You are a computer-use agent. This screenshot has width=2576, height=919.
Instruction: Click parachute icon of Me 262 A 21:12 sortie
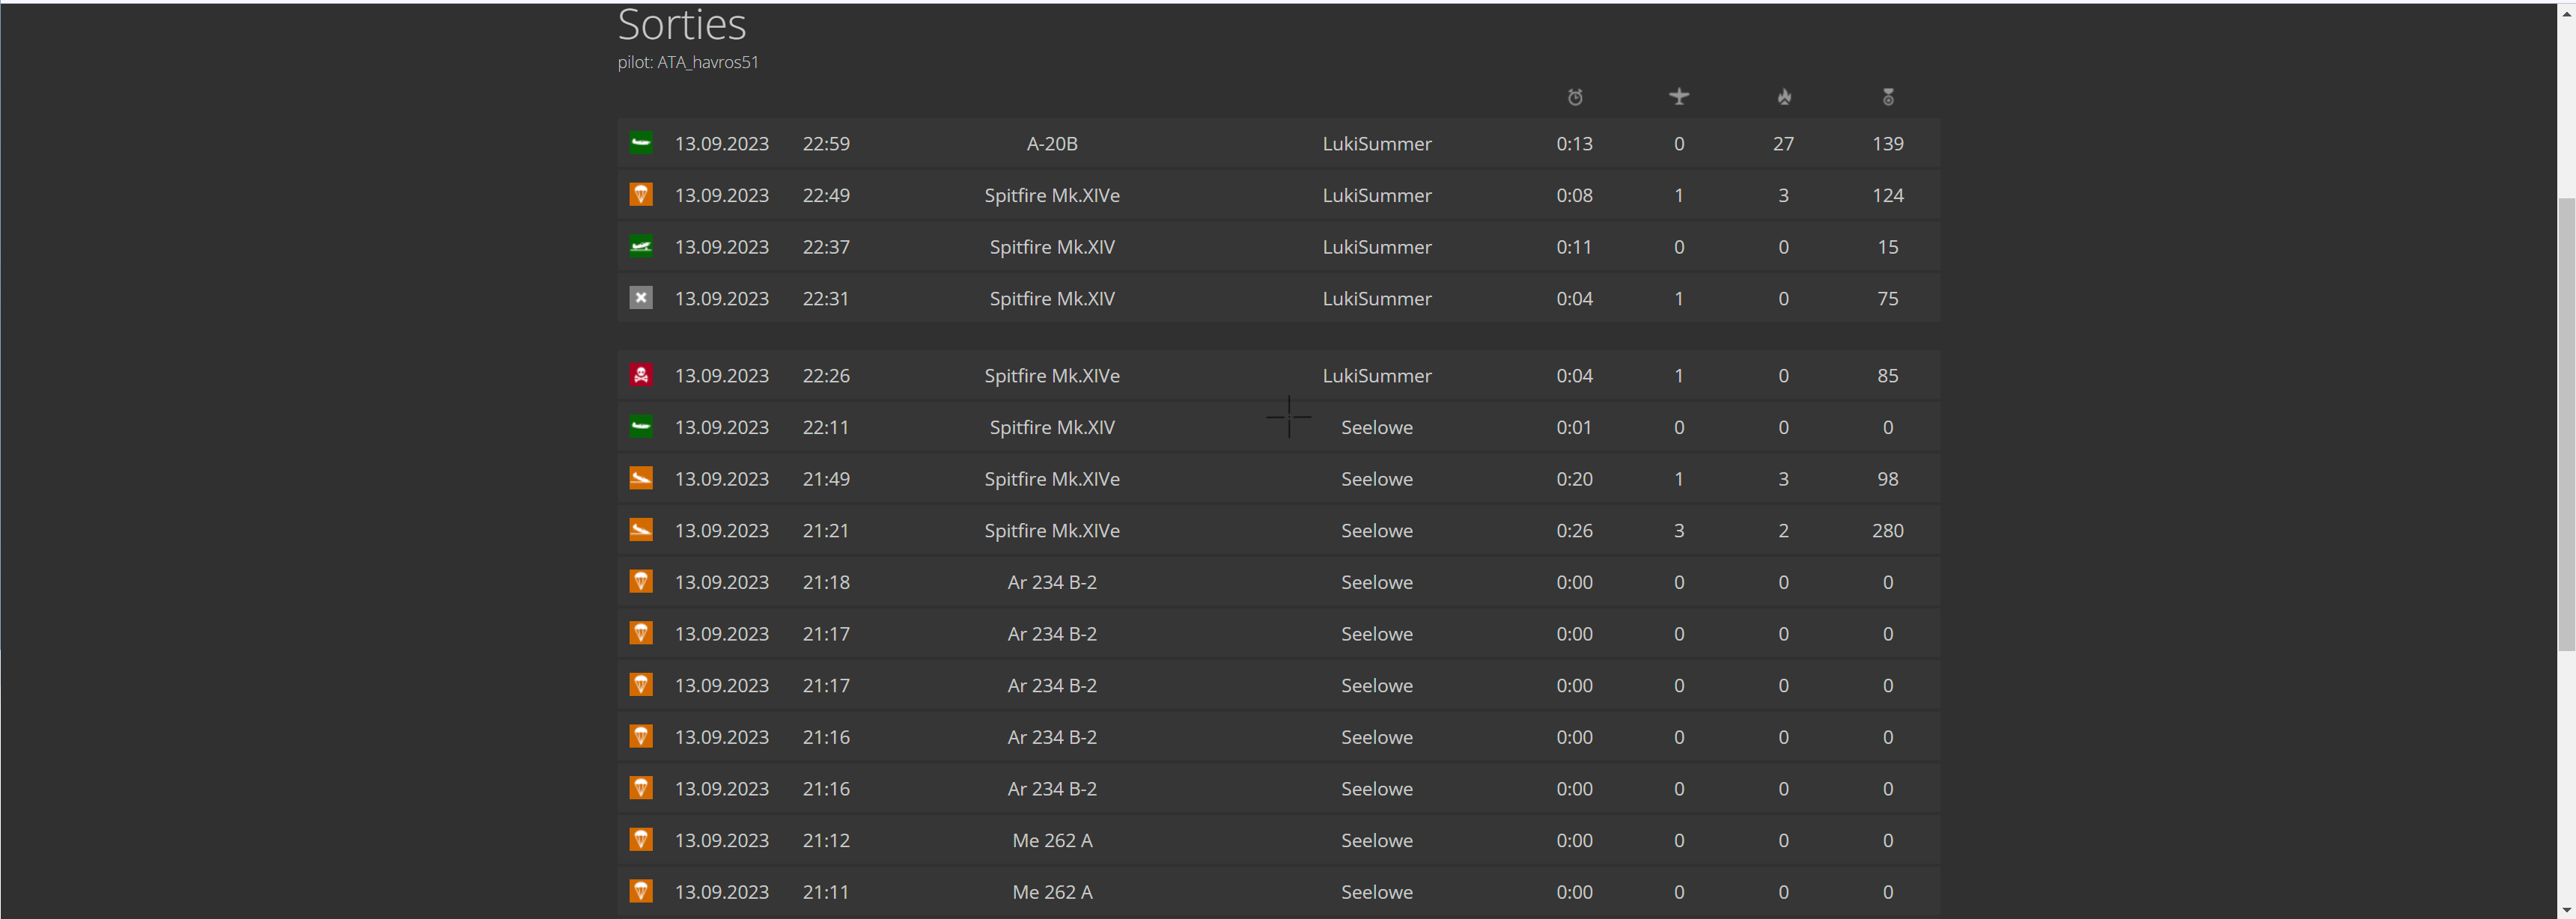641,840
